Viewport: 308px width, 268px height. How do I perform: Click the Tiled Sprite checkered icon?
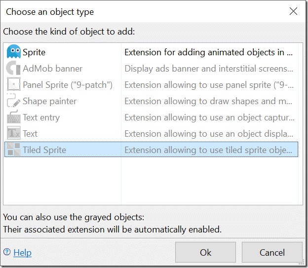13,150
